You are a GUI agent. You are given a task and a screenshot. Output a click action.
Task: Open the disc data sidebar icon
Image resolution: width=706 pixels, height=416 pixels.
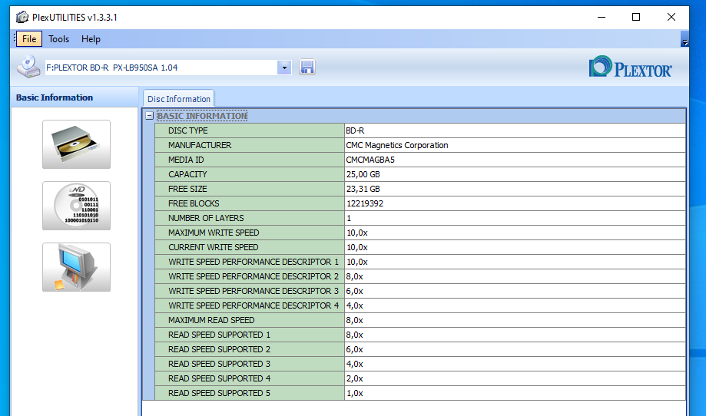[x=77, y=206]
